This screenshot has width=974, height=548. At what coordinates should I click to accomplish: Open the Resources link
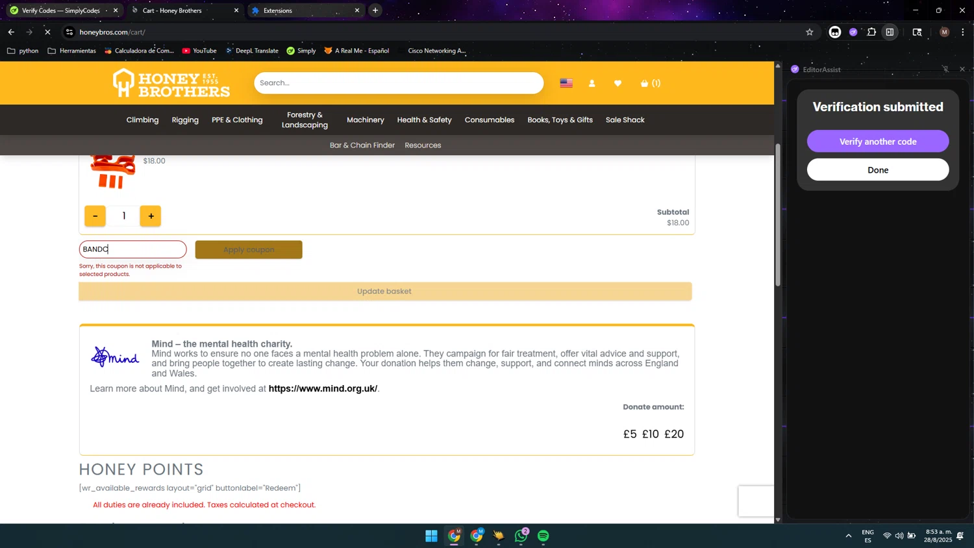coord(423,145)
